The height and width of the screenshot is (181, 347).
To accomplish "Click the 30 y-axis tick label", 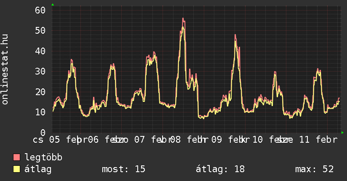I will pyautogui.click(x=40, y=71).
